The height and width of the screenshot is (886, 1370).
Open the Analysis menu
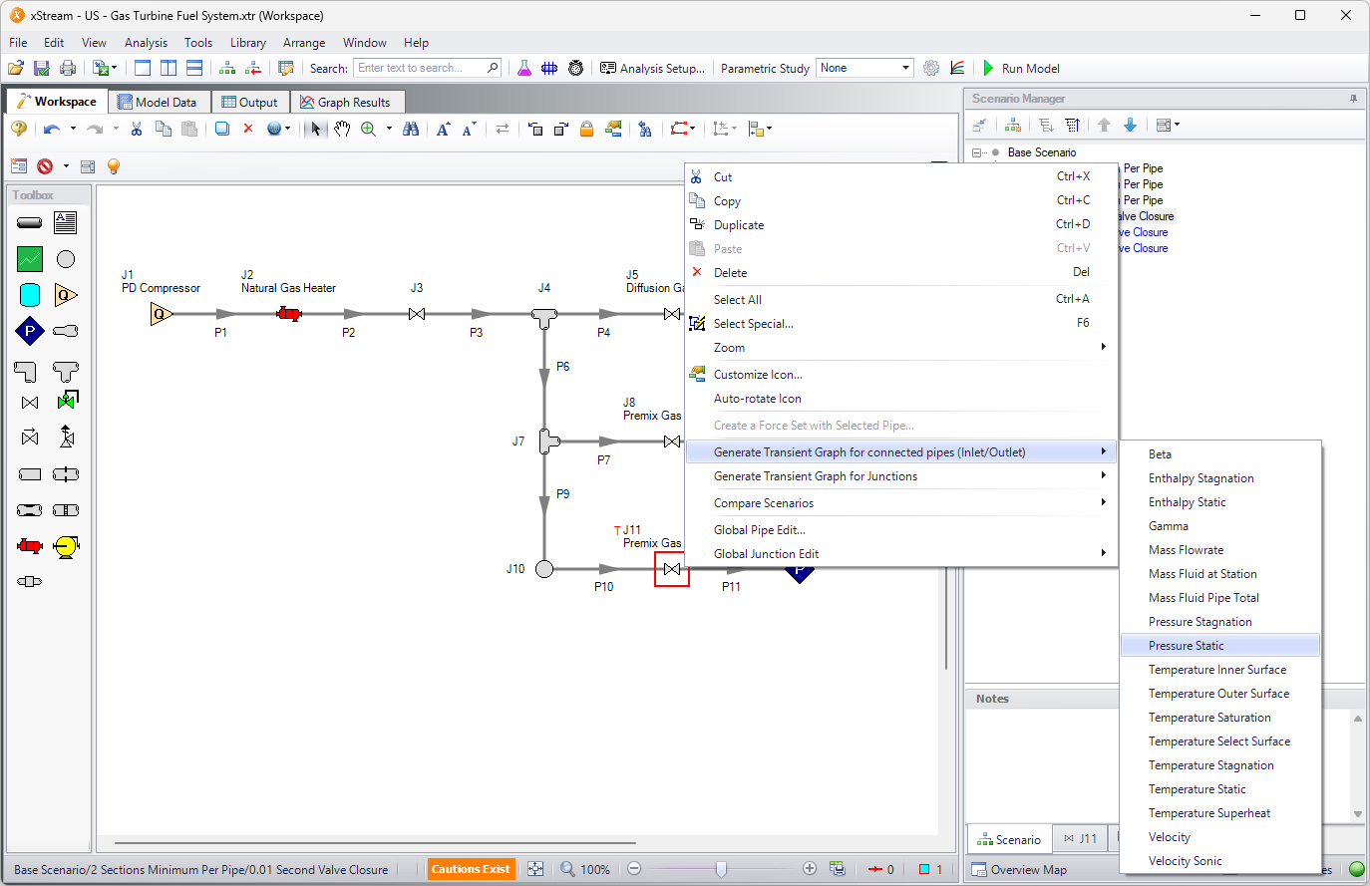pyautogui.click(x=146, y=43)
